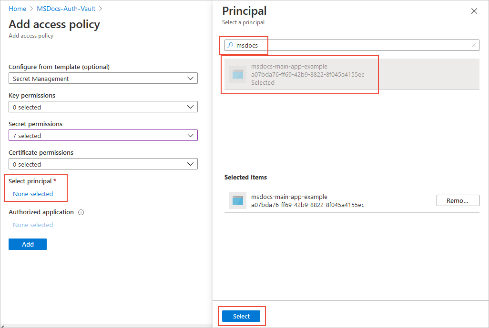Expand the Configure from template dropdown
Image resolution: width=489 pixels, height=328 pixels.
[103, 78]
